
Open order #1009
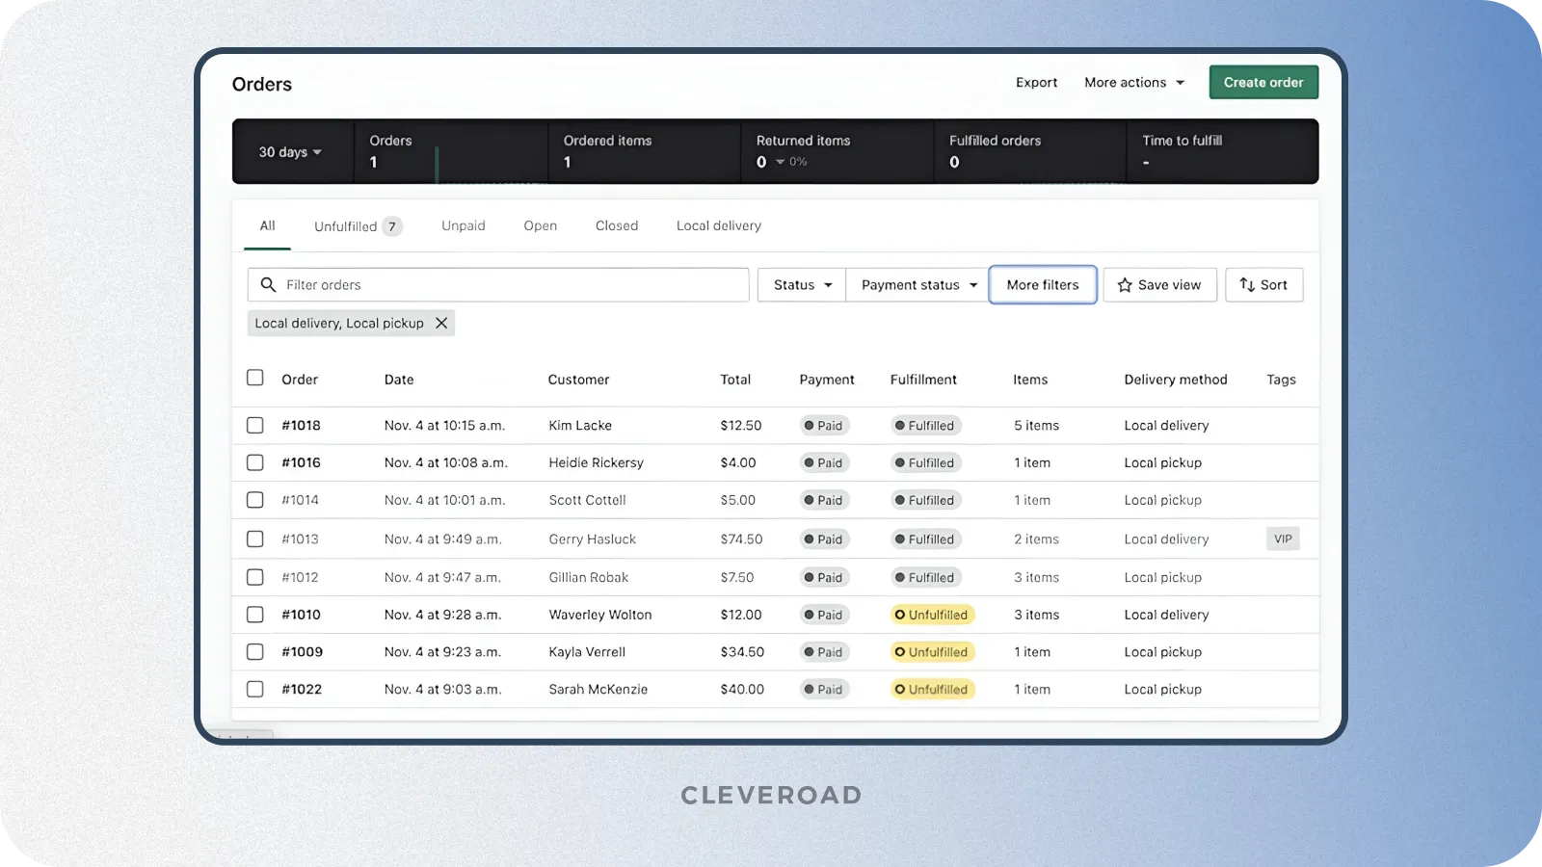point(302,652)
